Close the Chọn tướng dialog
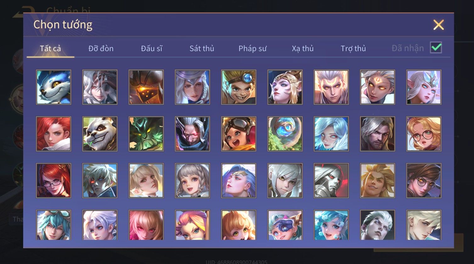The height and width of the screenshot is (264, 474). [x=438, y=25]
